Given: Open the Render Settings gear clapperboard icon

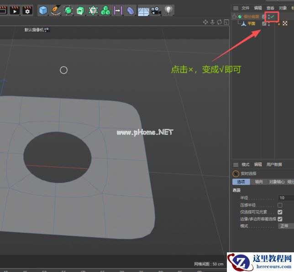Looking at the screenshot, I should pyautogui.click(x=27, y=10).
